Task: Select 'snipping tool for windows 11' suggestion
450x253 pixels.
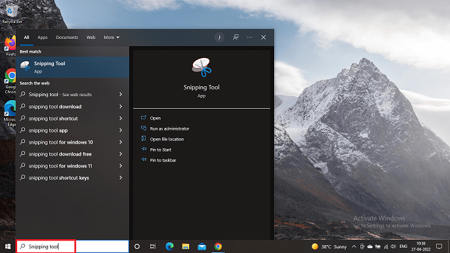Action: point(72,166)
